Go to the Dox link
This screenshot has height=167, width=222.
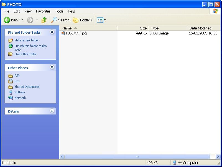[17, 81]
